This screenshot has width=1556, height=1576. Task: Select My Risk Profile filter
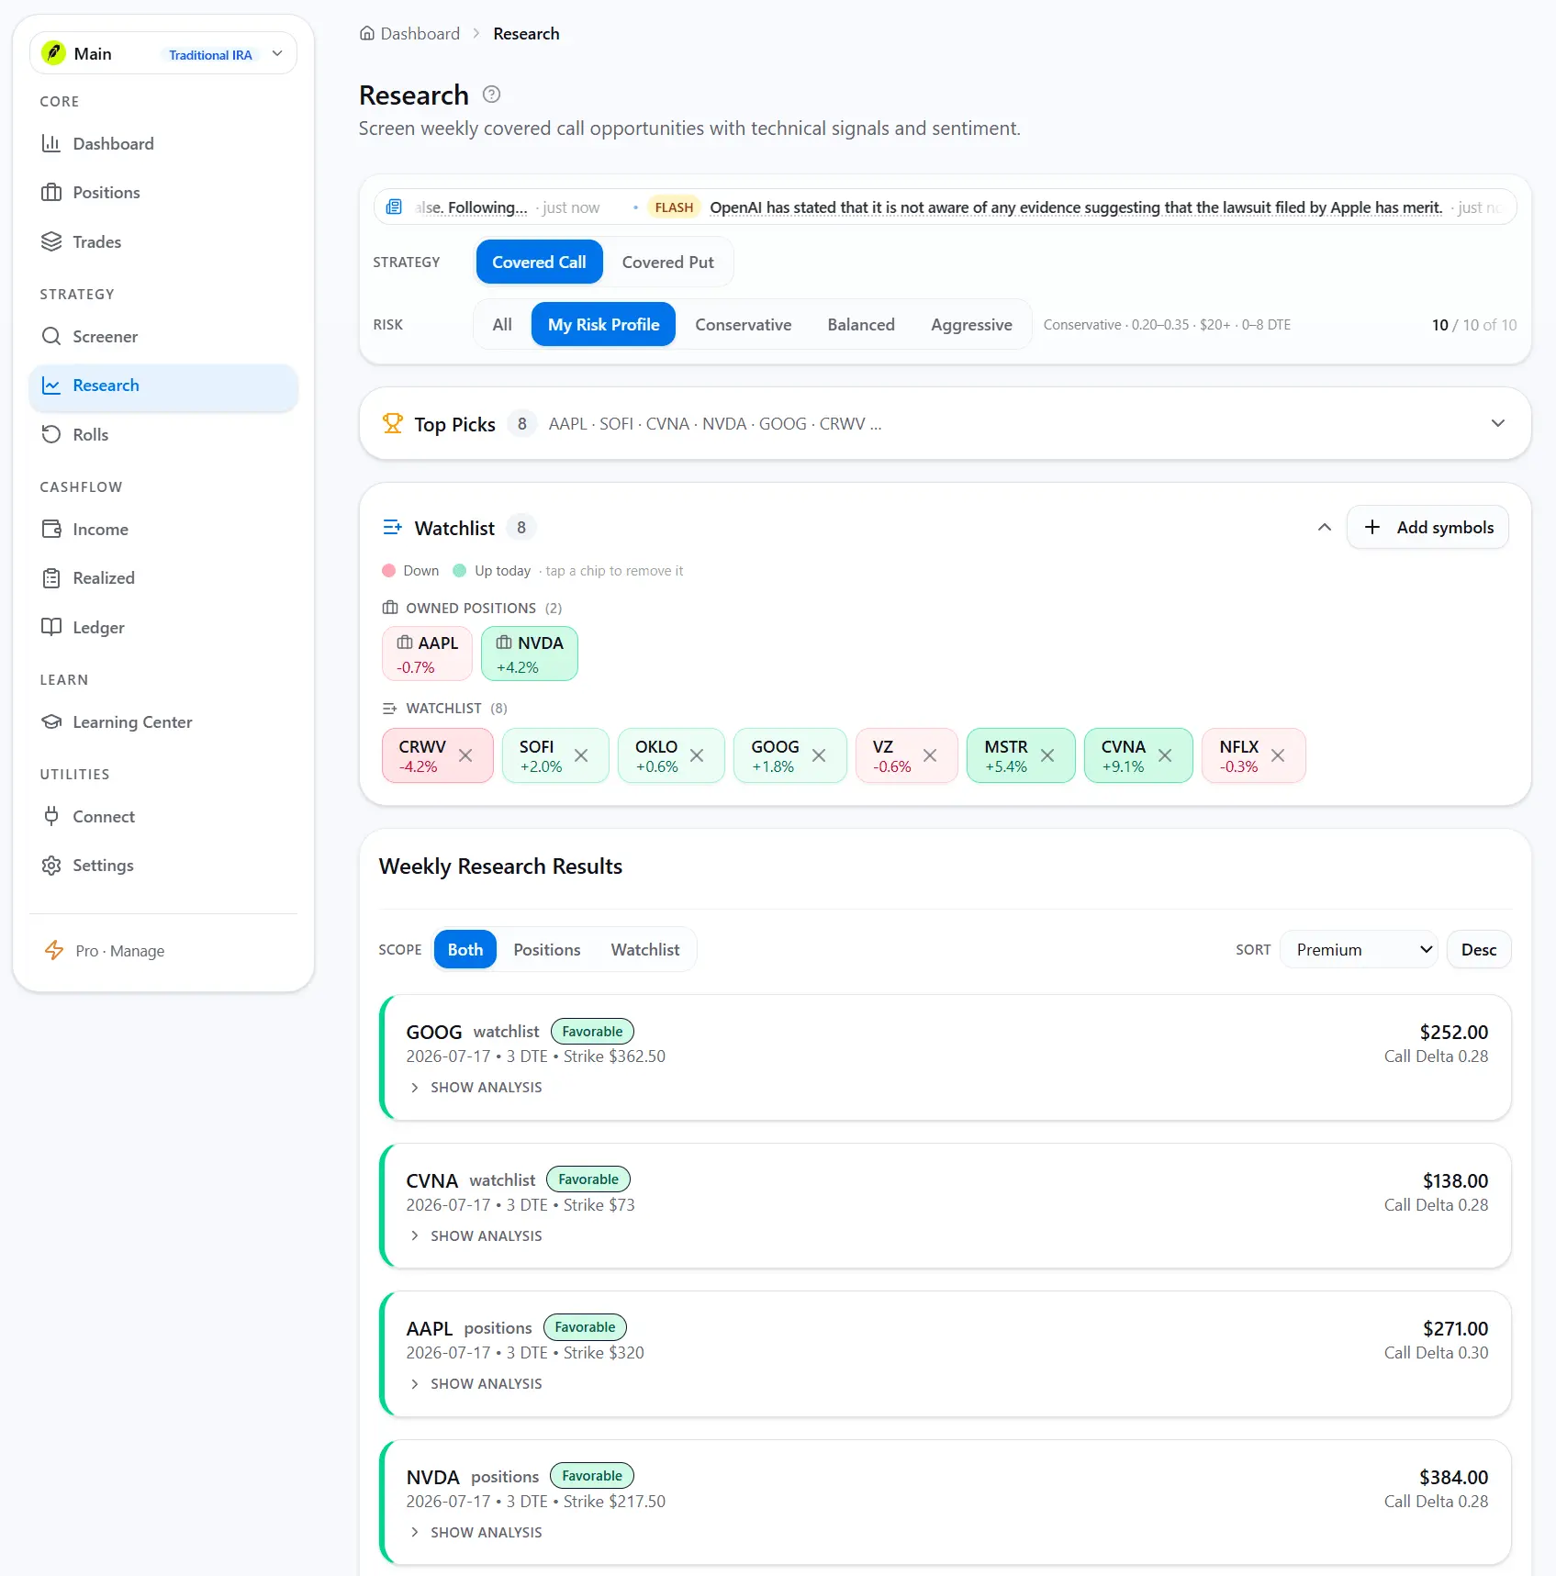(x=603, y=324)
